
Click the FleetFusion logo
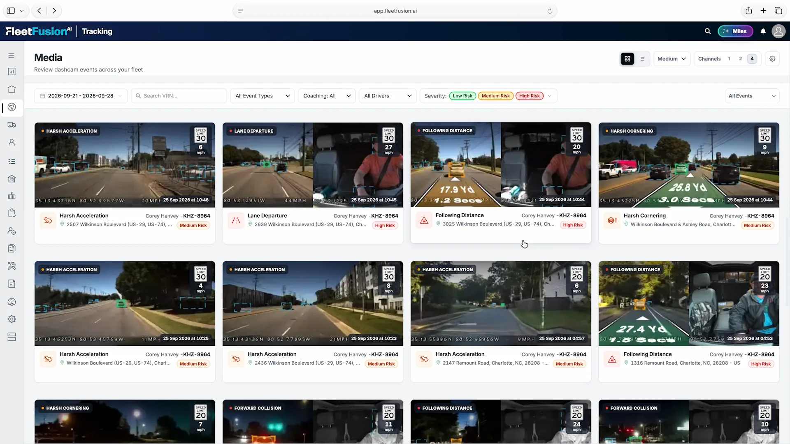click(x=39, y=31)
